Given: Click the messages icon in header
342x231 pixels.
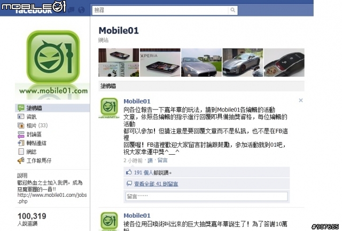Looking at the screenshot, I should (x=71, y=10).
